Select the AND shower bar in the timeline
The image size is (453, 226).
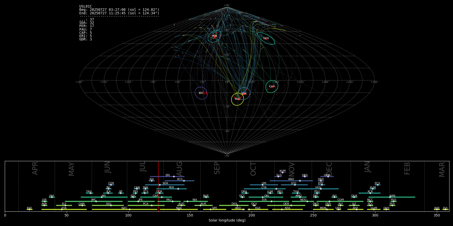click(x=291, y=181)
